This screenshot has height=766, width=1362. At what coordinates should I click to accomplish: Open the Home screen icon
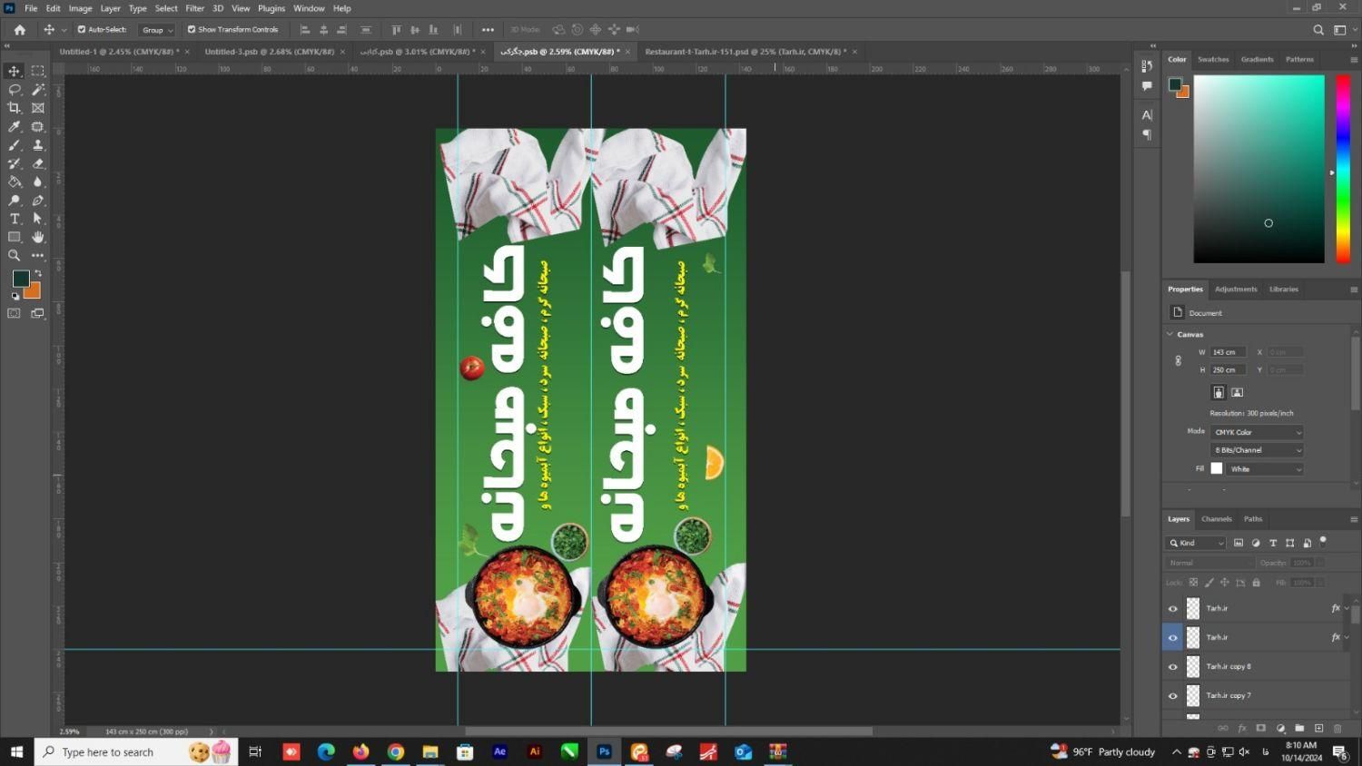click(19, 30)
